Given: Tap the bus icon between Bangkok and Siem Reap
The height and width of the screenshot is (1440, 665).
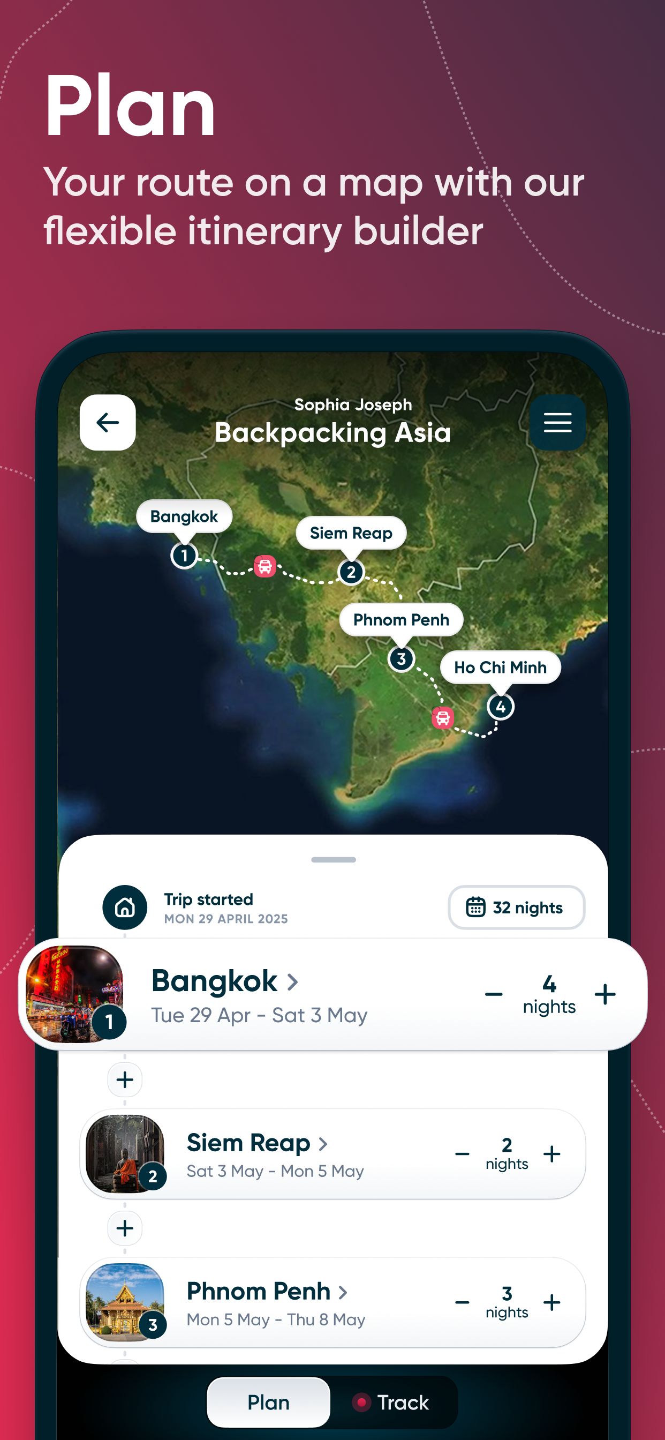Looking at the screenshot, I should pyautogui.click(x=265, y=566).
